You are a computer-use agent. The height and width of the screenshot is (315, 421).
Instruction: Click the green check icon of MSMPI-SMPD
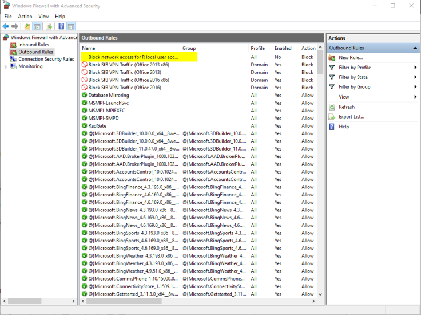[85, 118]
